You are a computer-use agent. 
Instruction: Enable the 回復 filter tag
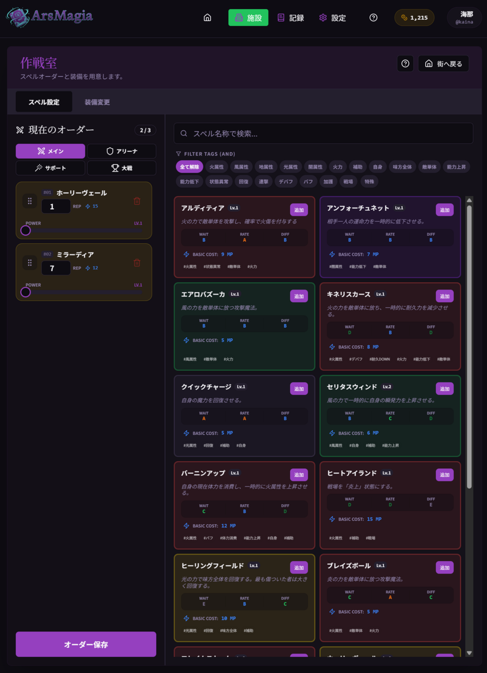tap(244, 182)
